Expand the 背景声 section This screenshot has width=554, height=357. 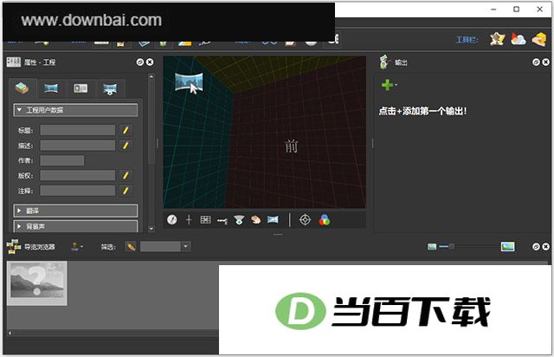[75, 226]
